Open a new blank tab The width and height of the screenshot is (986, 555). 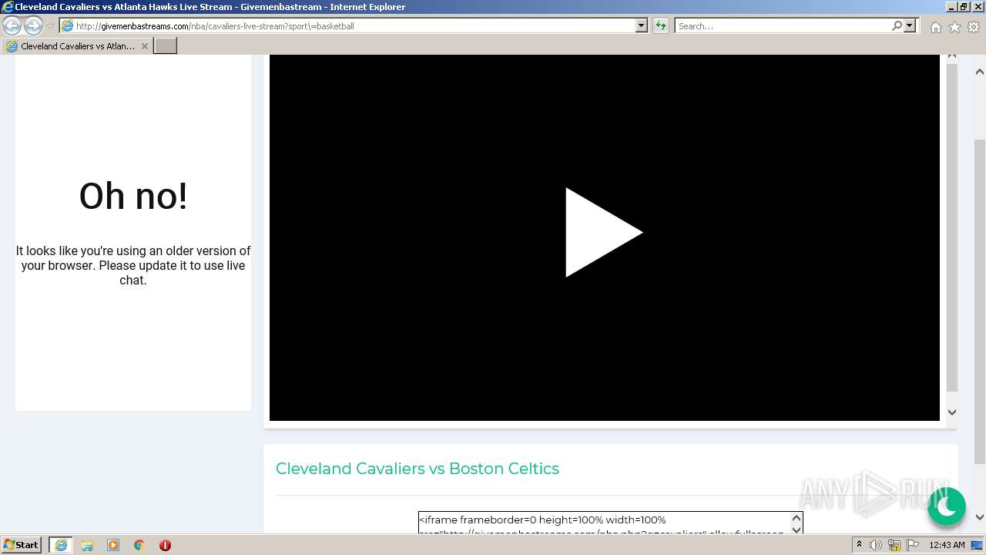[x=166, y=46]
